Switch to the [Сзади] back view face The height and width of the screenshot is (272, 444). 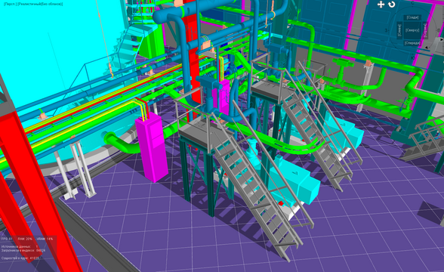pos(412,17)
